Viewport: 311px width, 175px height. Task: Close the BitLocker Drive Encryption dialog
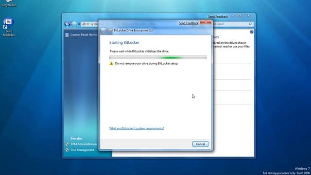coord(206,22)
